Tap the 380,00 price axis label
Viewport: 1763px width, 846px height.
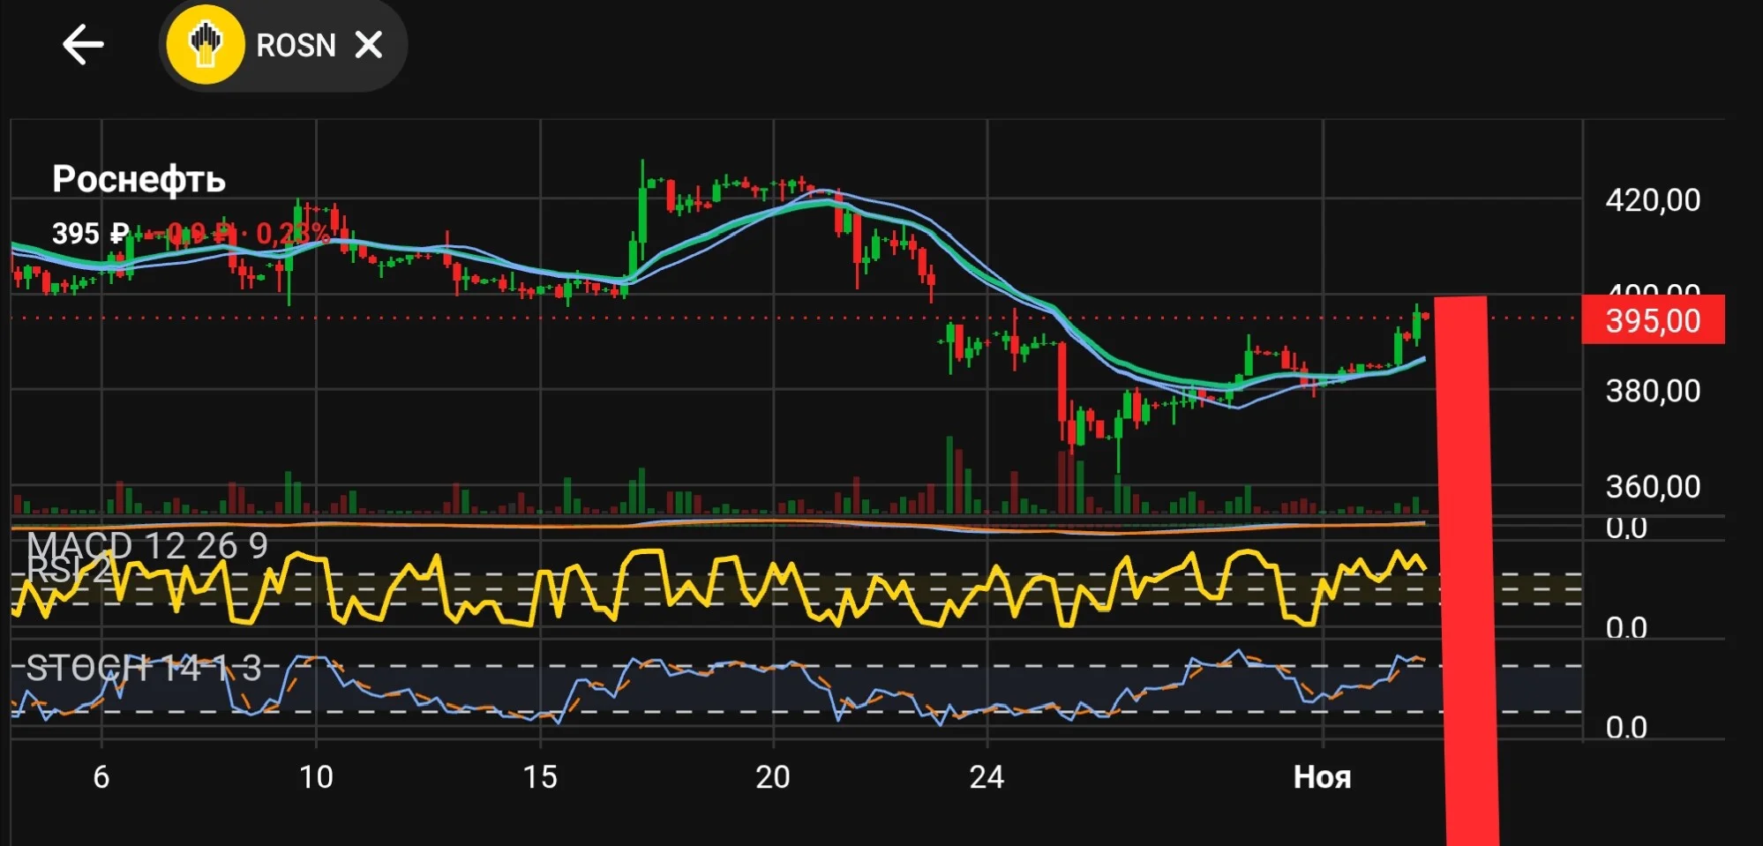tap(1653, 391)
